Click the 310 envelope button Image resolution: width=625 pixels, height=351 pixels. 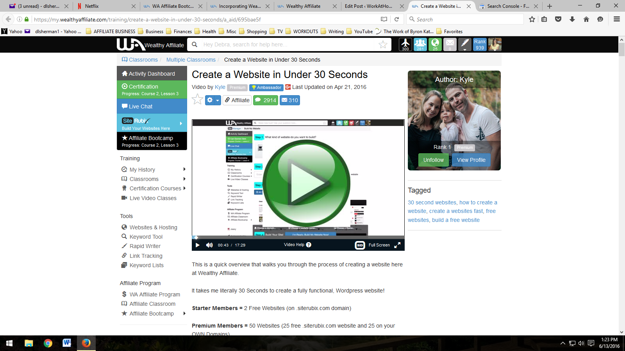pyautogui.click(x=290, y=100)
